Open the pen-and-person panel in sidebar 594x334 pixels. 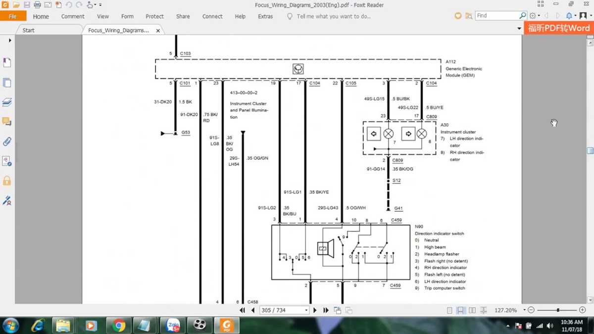point(7,200)
